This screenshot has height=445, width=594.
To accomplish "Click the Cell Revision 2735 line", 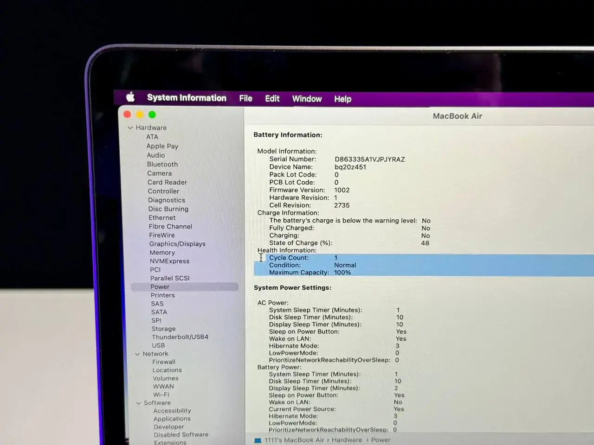I will click(x=310, y=205).
